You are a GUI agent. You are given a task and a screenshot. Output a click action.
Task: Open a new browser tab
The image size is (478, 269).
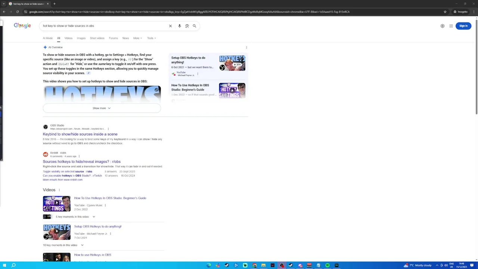click(54, 4)
